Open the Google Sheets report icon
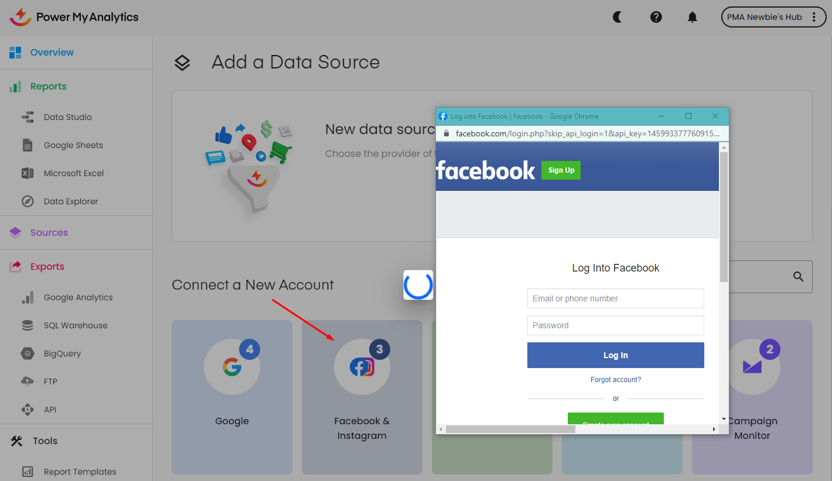 [28, 145]
